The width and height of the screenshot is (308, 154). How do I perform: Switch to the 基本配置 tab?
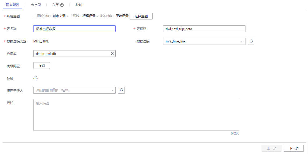click(12, 5)
